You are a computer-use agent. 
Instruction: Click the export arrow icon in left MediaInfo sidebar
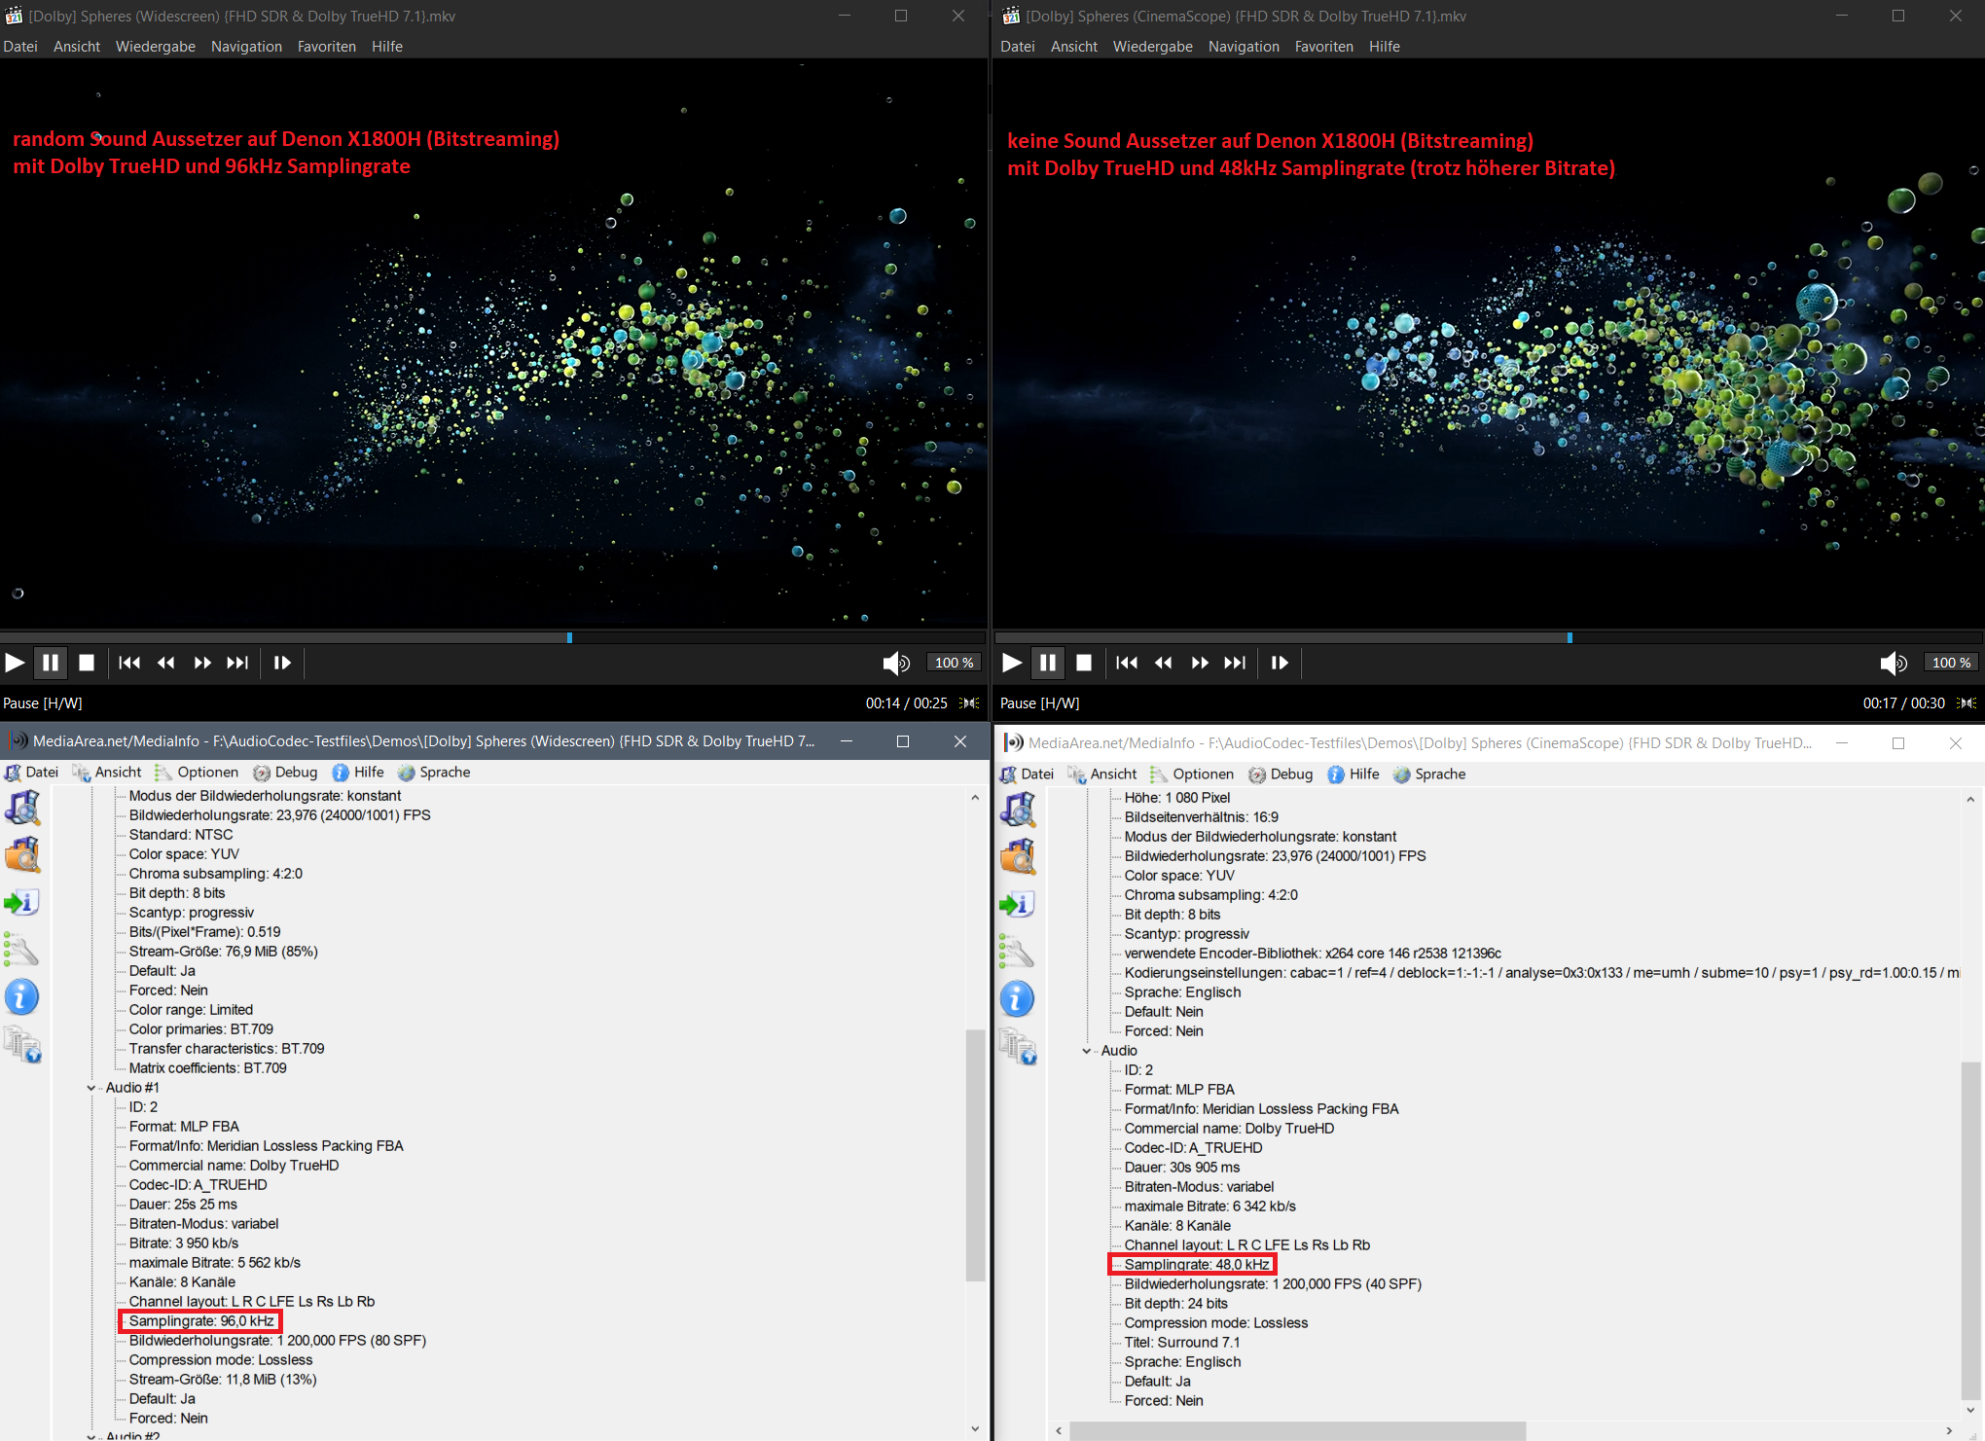[21, 902]
